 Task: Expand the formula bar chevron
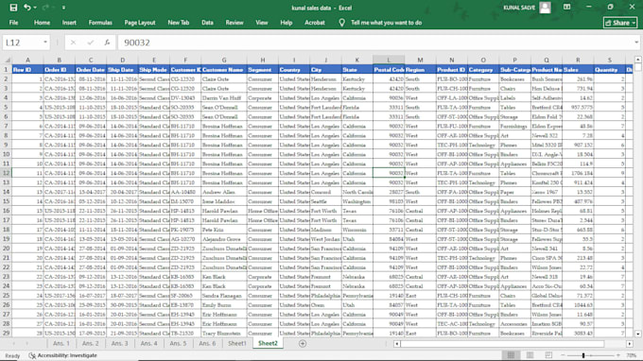pos(636,43)
